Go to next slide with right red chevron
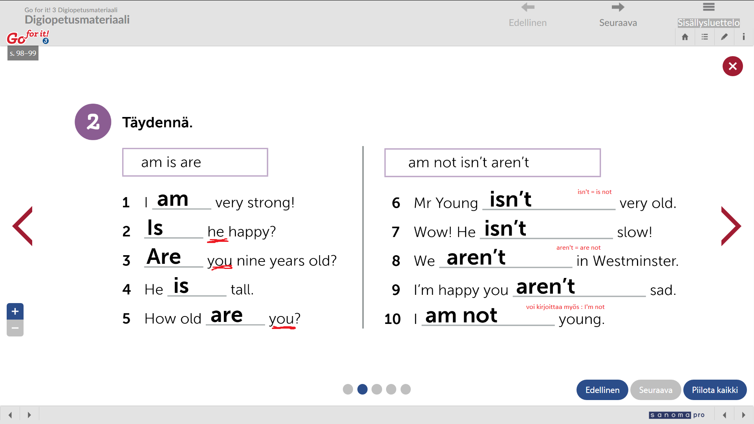Screen dimensions: 754x424 pos(731,226)
